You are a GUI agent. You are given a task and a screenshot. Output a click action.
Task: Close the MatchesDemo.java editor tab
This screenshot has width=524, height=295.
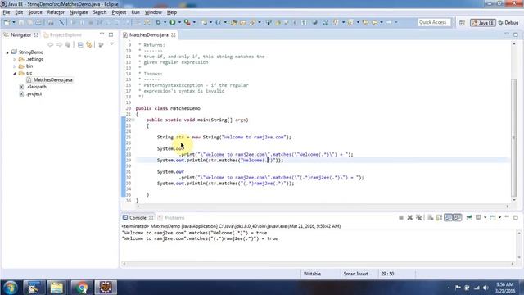(x=174, y=34)
